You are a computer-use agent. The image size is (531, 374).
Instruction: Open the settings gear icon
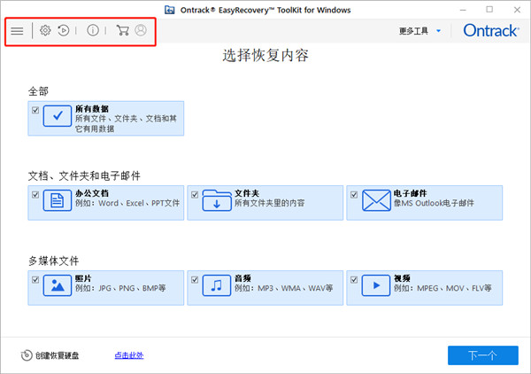[45, 30]
